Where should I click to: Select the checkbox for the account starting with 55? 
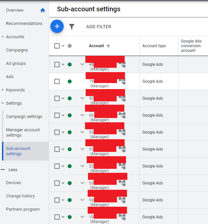pyautogui.click(x=57, y=132)
